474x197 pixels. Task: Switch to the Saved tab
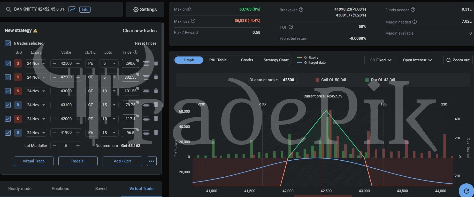pyautogui.click(x=101, y=188)
